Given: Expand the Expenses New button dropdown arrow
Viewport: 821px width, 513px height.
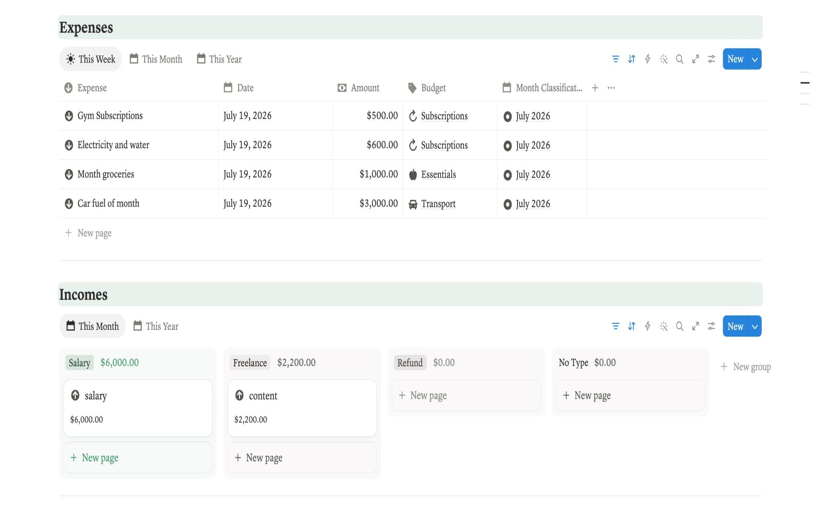Looking at the screenshot, I should pos(755,59).
